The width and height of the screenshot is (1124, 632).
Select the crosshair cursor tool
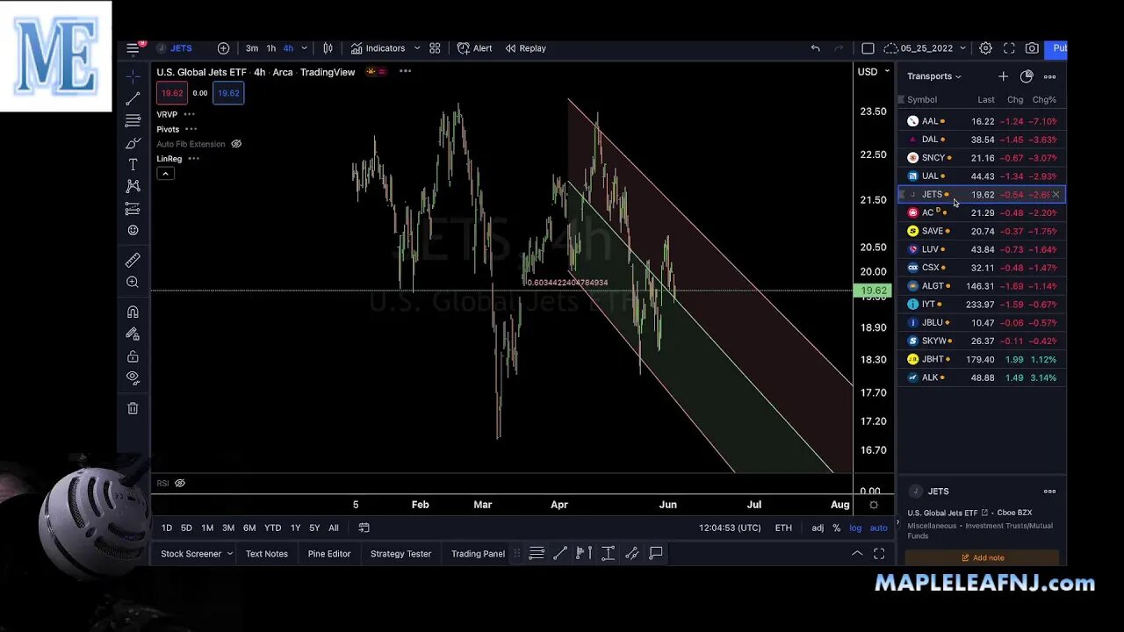click(x=133, y=76)
